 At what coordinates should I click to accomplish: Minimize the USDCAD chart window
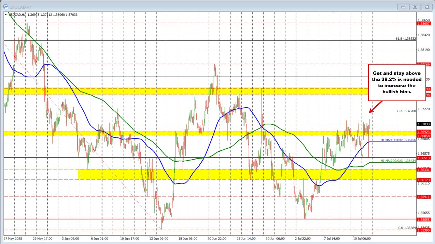tap(403, 7)
